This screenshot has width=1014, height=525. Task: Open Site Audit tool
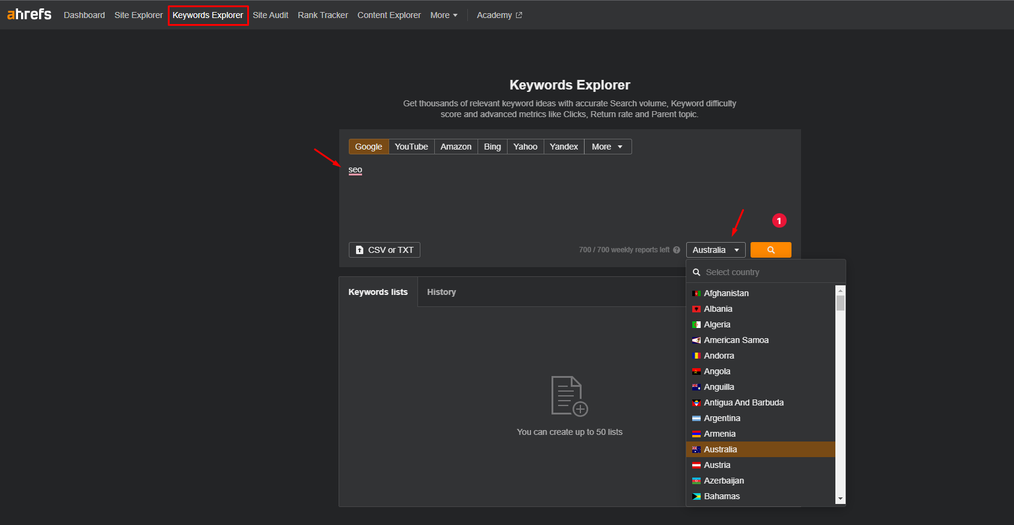tap(270, 15)
